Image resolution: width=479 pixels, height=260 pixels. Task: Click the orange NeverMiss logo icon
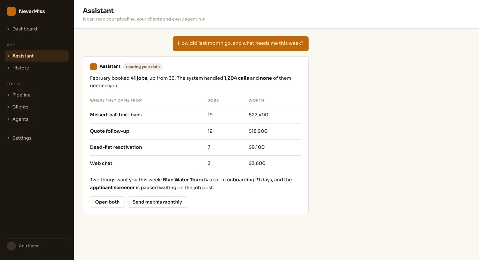click(x=11, y=11)
